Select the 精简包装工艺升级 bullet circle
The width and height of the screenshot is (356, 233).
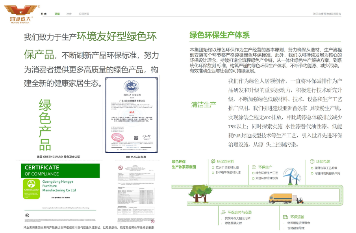(312, 168)
